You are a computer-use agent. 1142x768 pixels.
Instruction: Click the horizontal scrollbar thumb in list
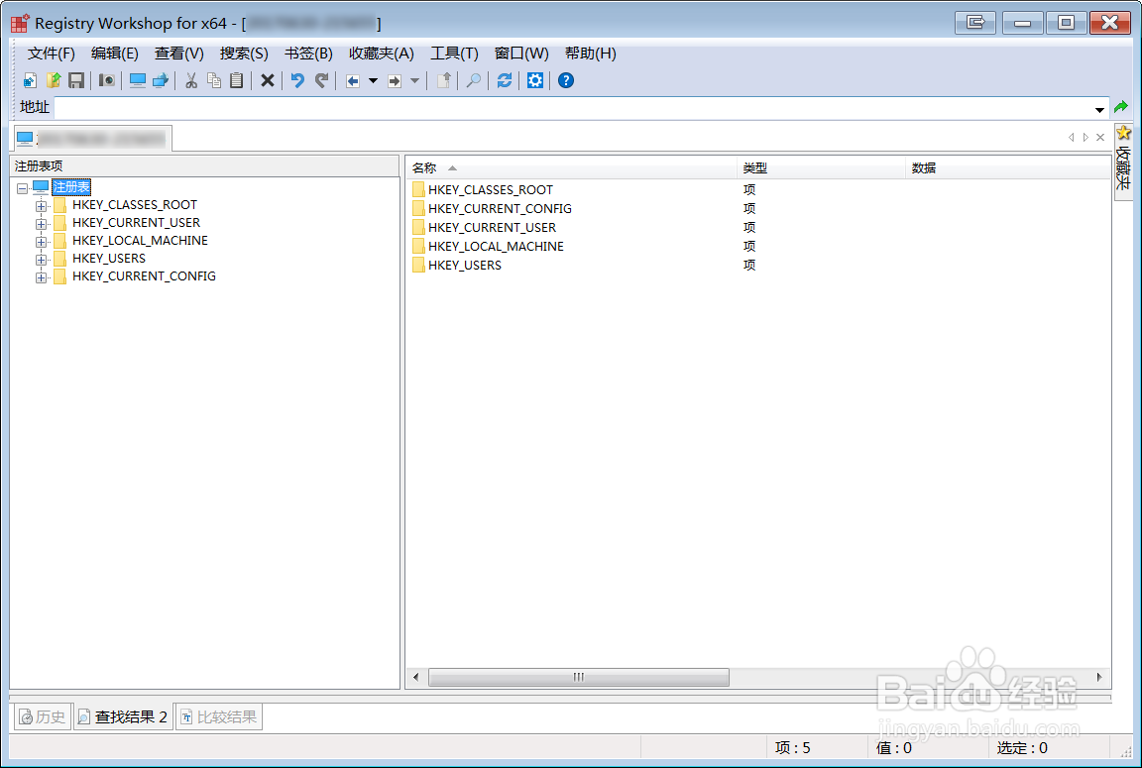(x=579, y=677)
